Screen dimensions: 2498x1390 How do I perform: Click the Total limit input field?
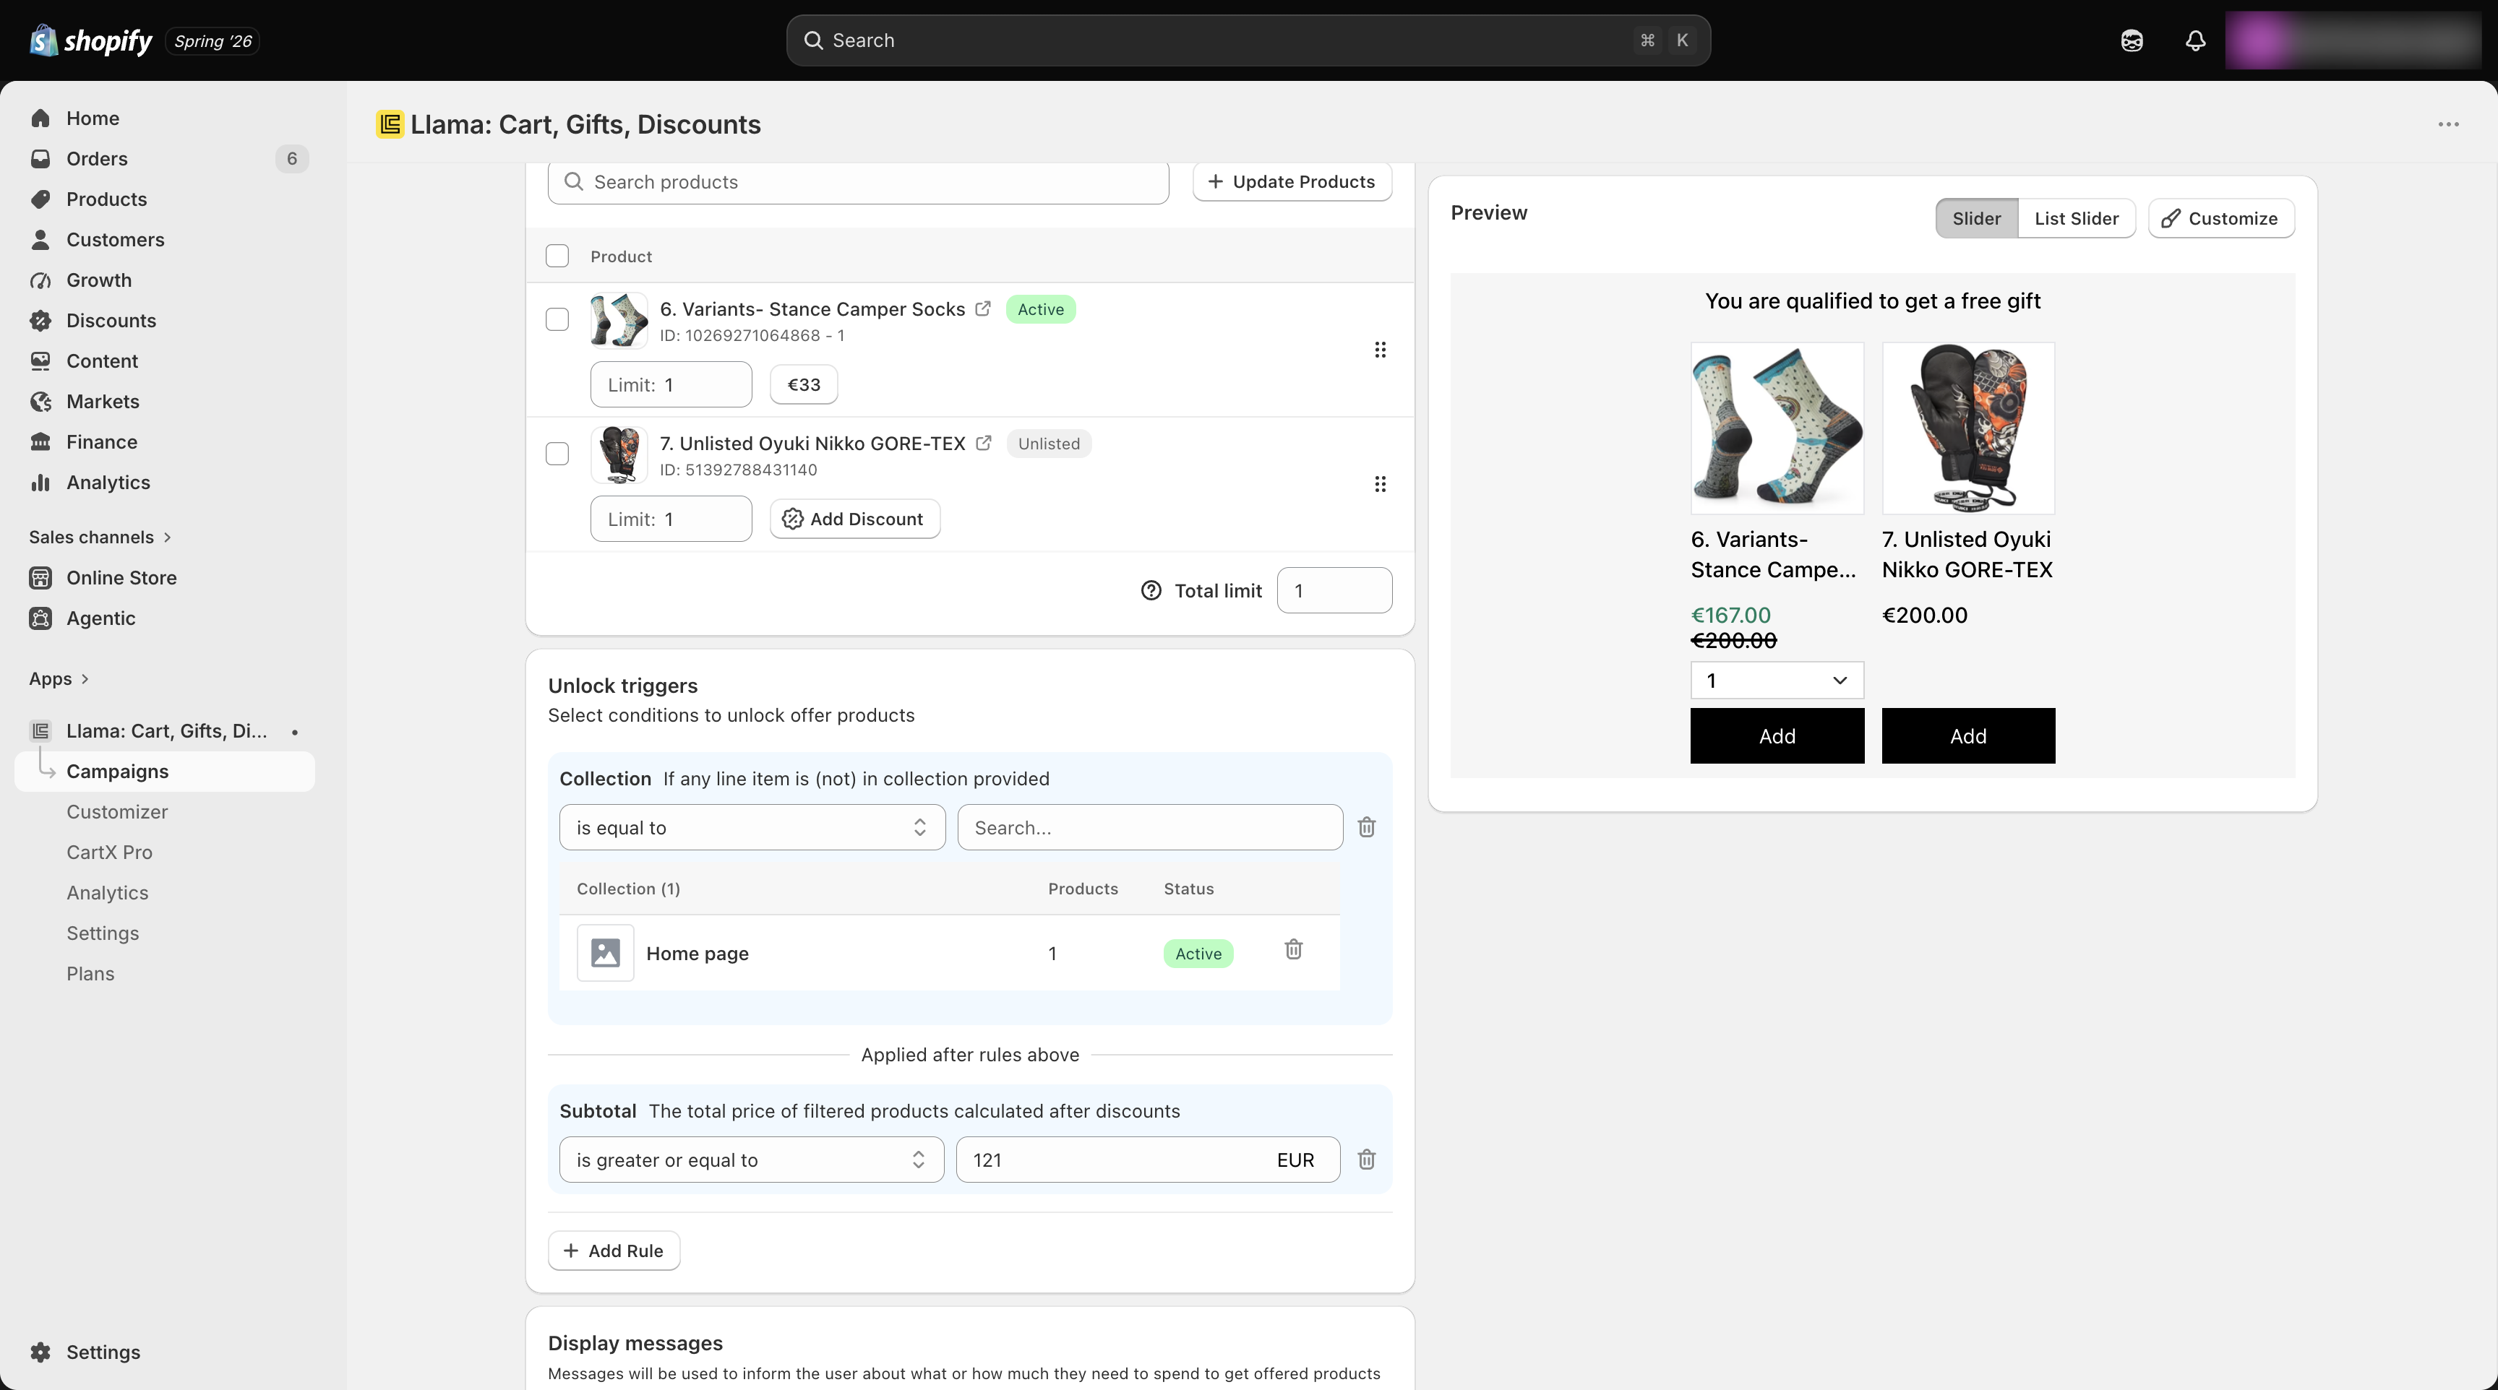(1334, 590)
